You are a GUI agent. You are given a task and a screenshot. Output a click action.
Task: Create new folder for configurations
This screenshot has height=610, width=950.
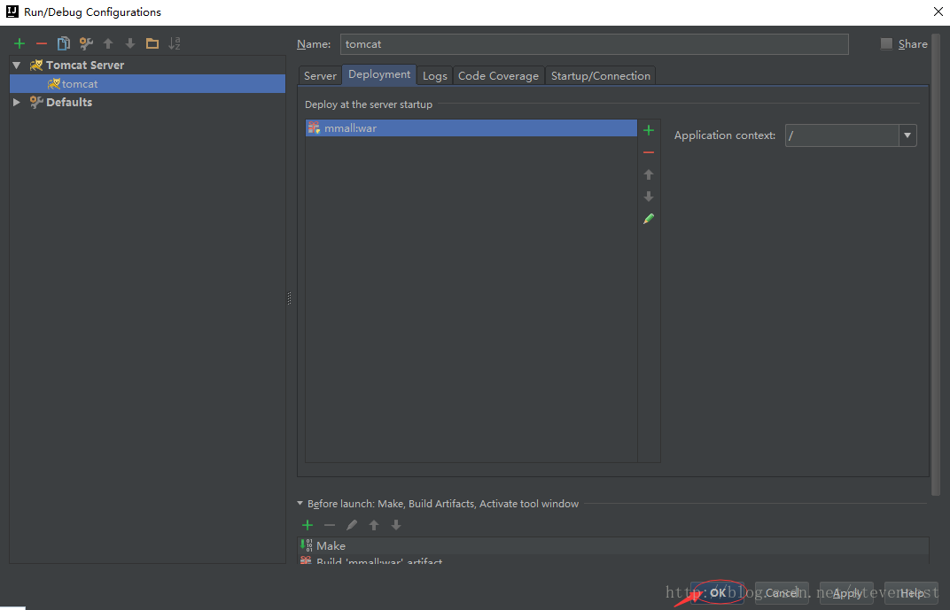(152, 43)
